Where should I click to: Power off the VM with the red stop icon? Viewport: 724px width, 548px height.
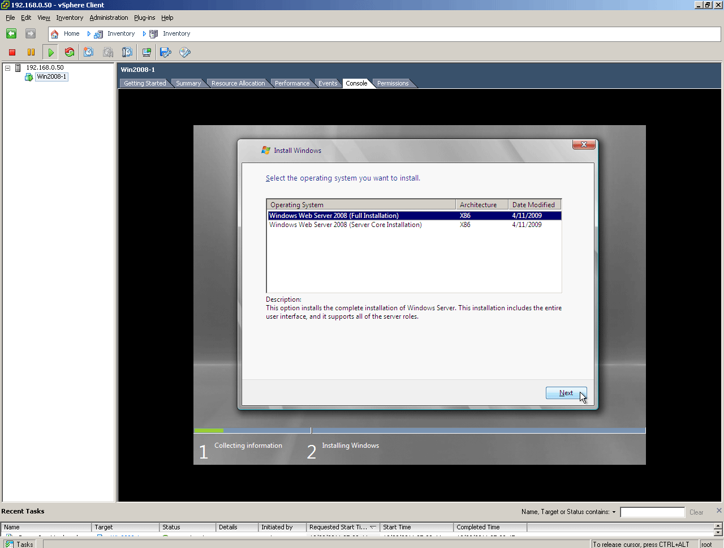(x=12, y=52)
